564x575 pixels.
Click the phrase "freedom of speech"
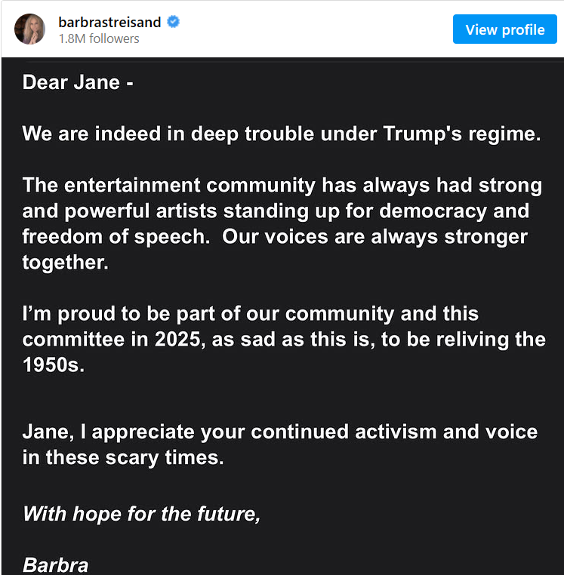tap(114, 237)
